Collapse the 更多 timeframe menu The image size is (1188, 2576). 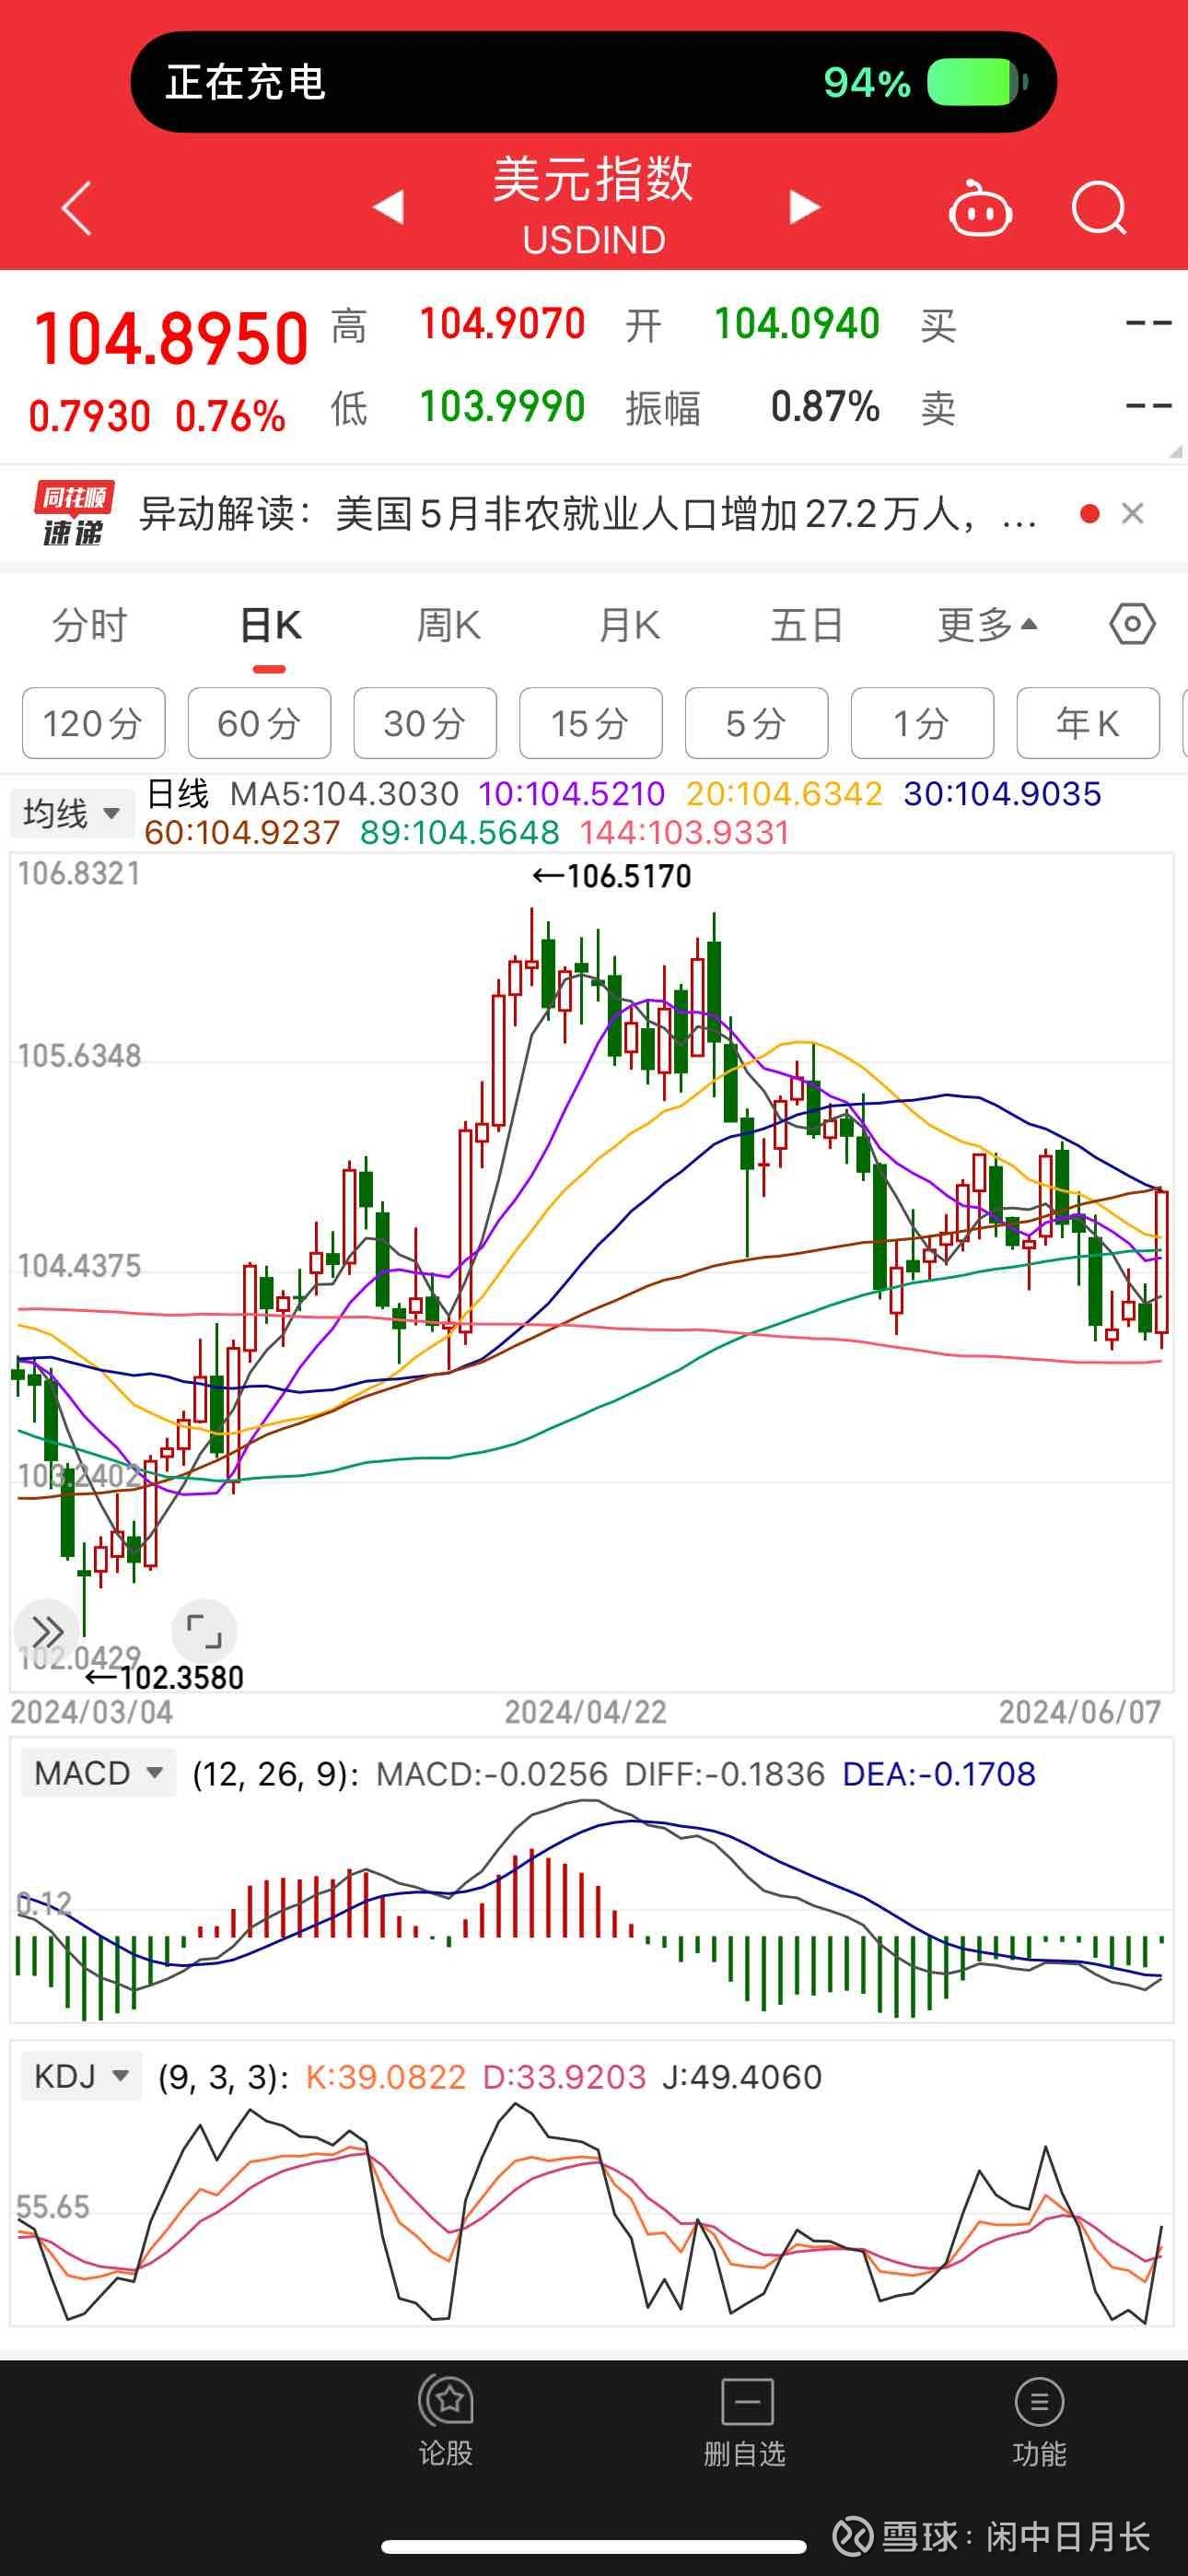click(x=987, y=625)
